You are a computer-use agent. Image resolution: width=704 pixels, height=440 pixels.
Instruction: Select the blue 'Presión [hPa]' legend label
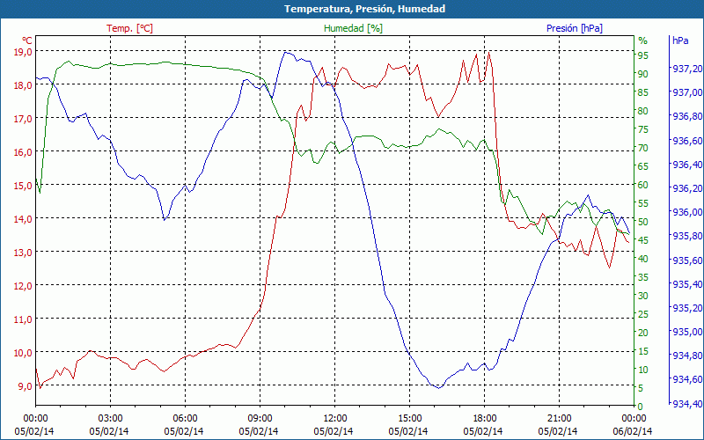[575, 28]
